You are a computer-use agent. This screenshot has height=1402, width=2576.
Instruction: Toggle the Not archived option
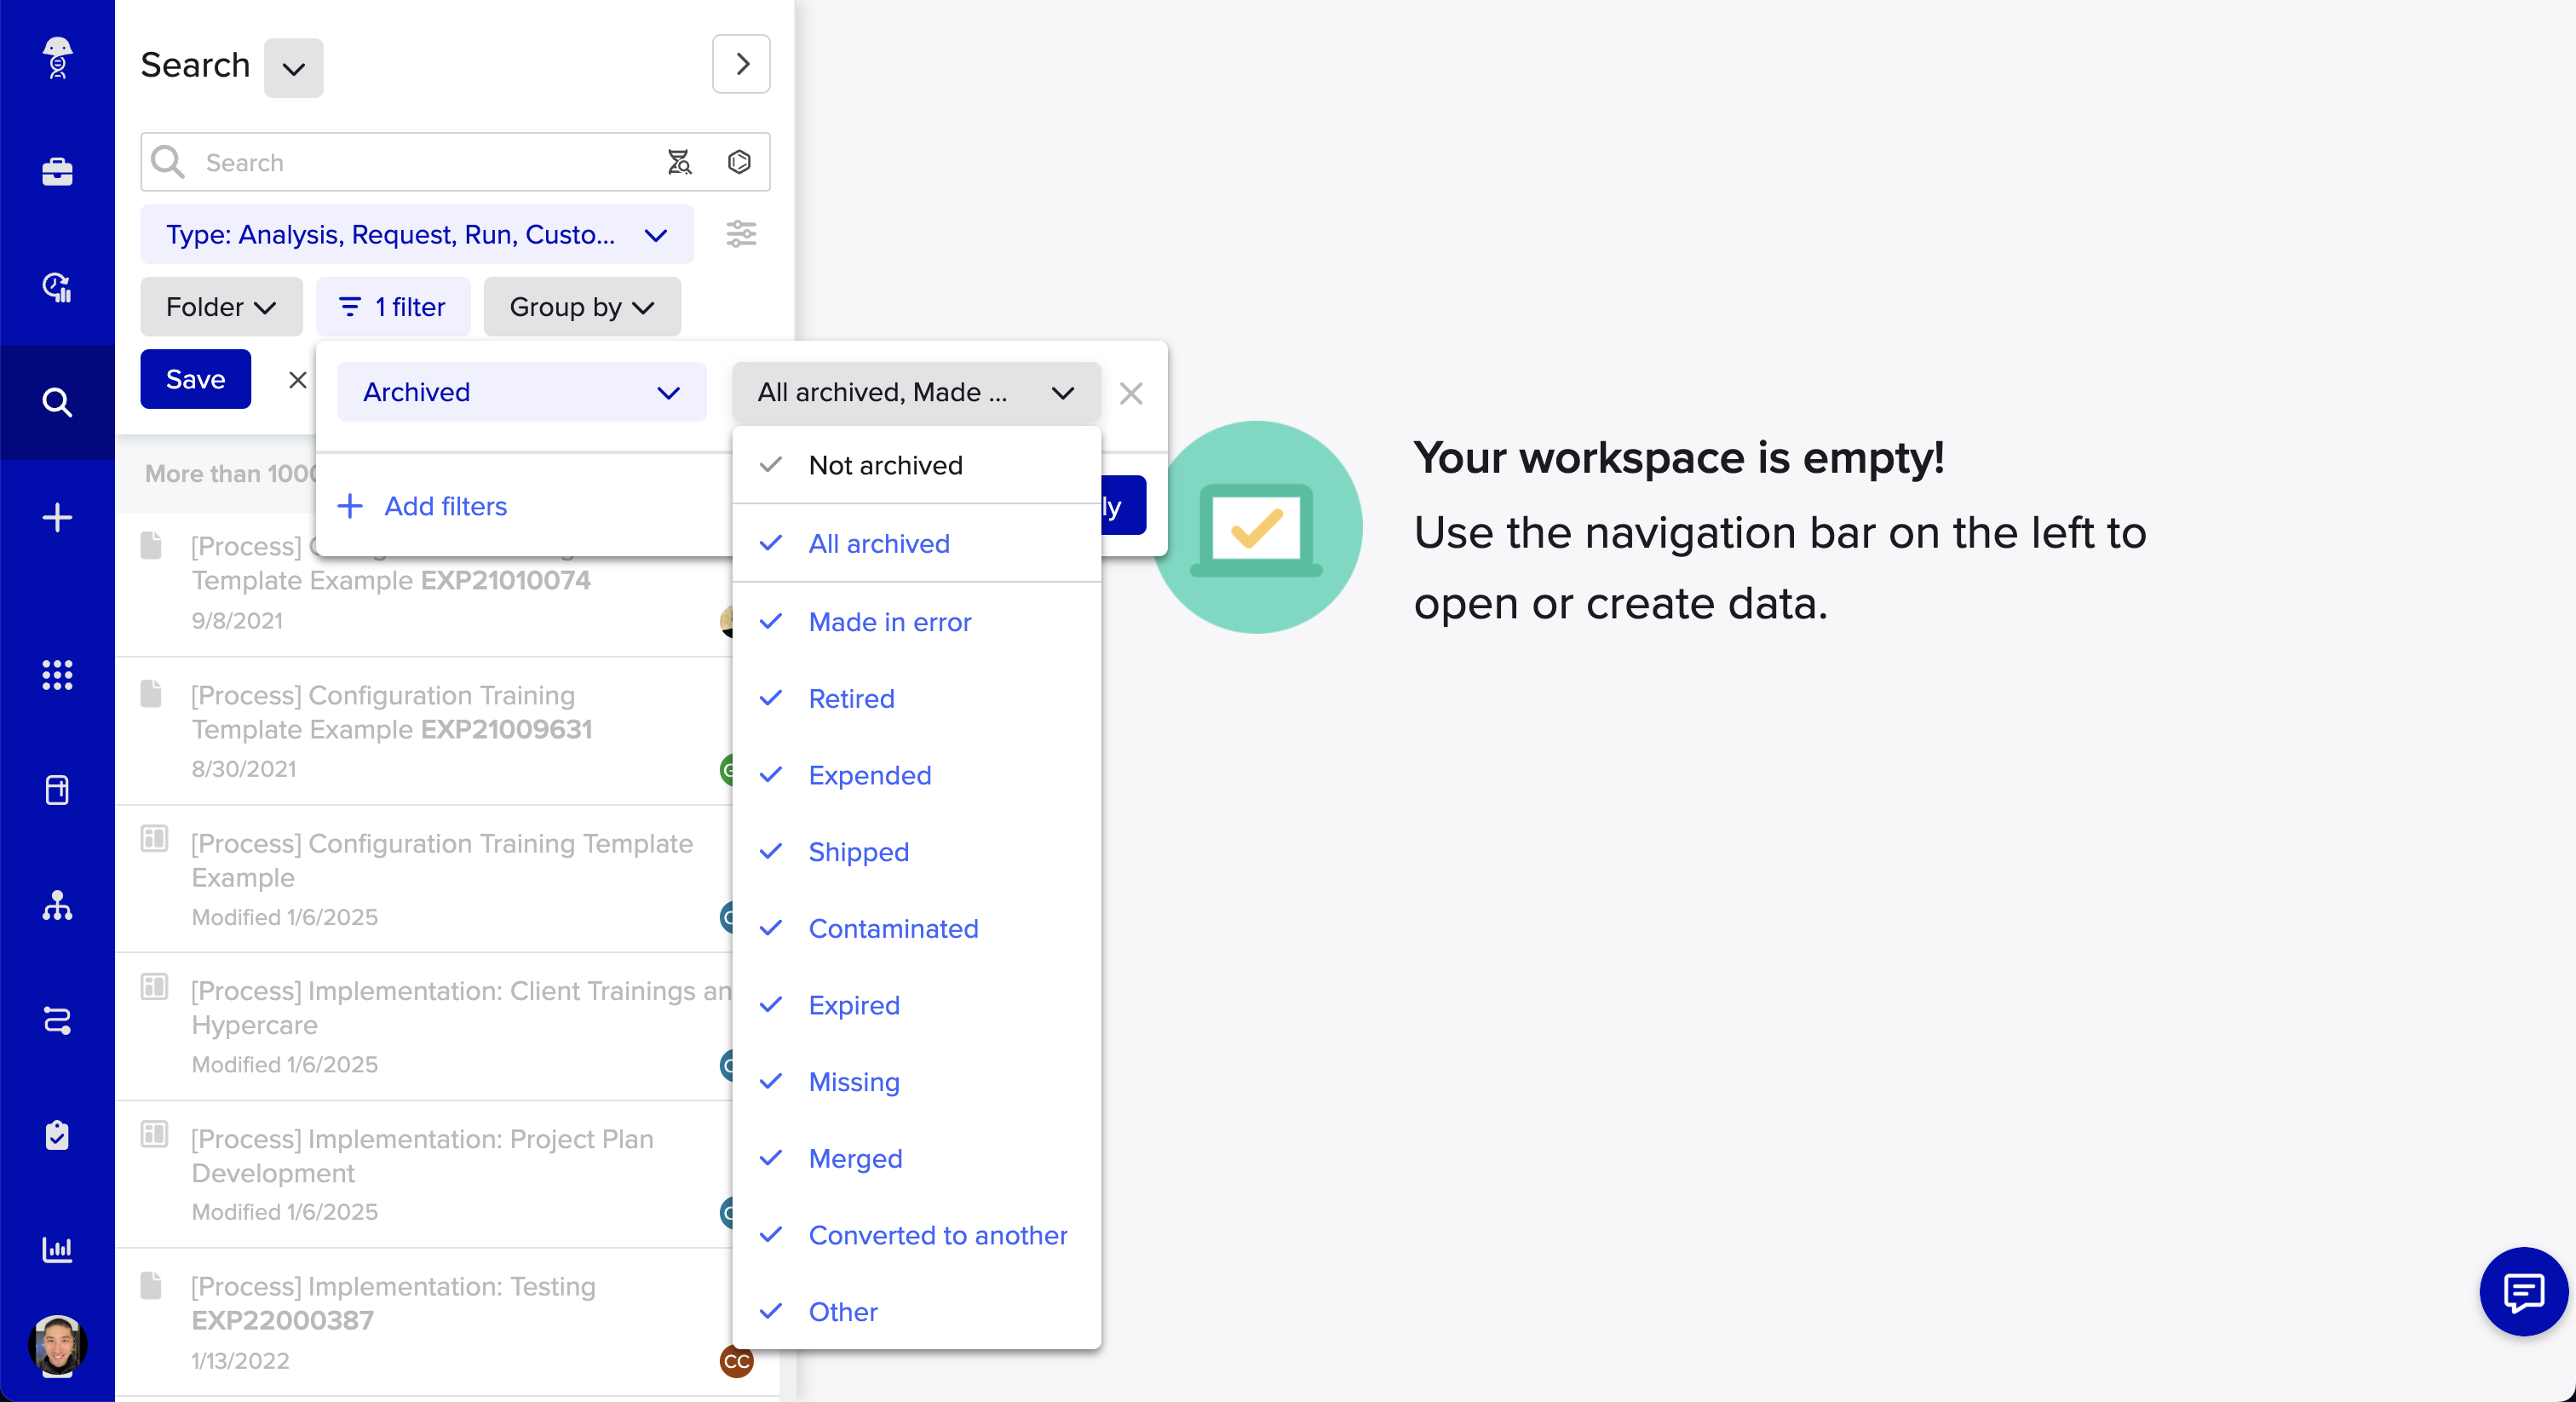[x=916, y=465]
